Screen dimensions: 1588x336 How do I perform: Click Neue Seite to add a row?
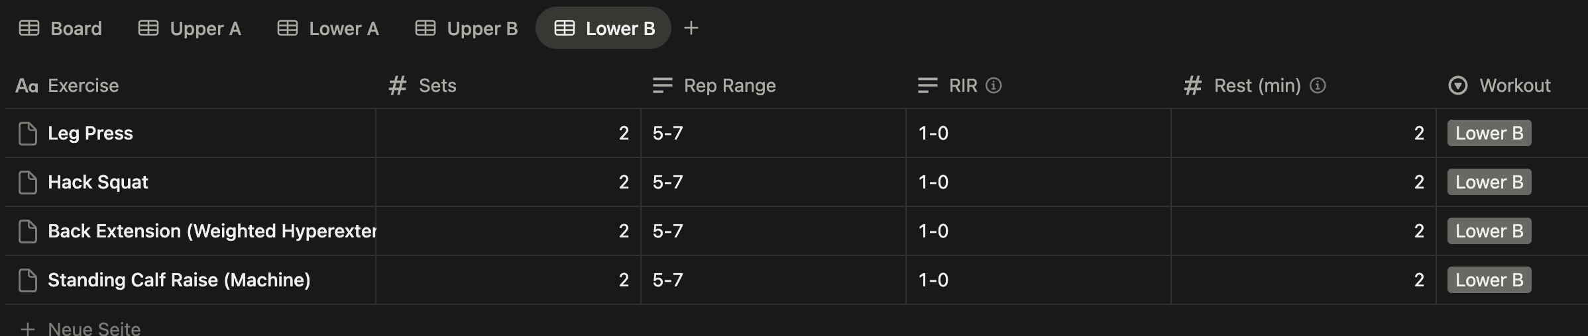pos(94,328)
